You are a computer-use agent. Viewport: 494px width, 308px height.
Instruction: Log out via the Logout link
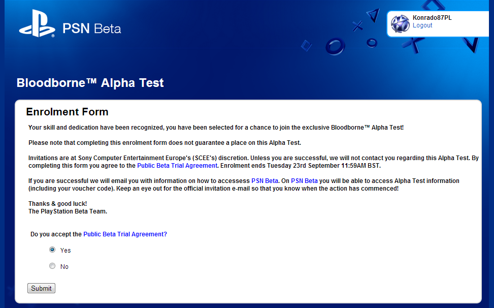tap(422, 25)
